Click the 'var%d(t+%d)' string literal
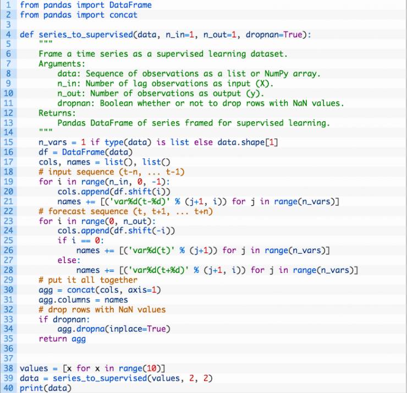Viewport: 407px width, 393px height. coord(159,270)
